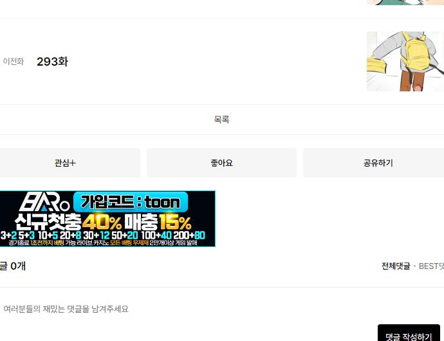Viewport: 444px width, 341px height.
Task: Add to favorites with 관심+ button
Action: pyautogui.click(x=65, y=163)
